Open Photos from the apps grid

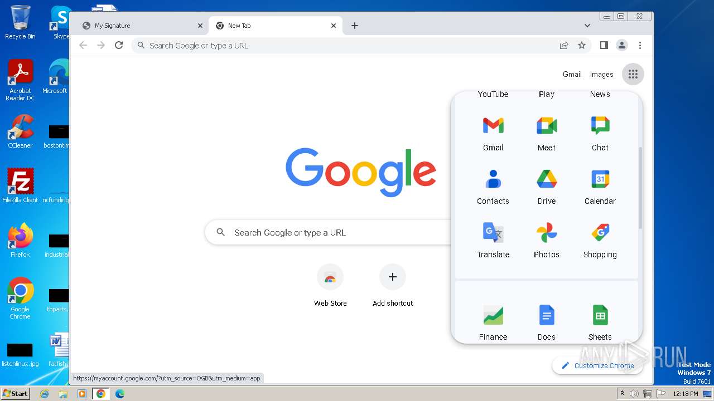[547, 241]
